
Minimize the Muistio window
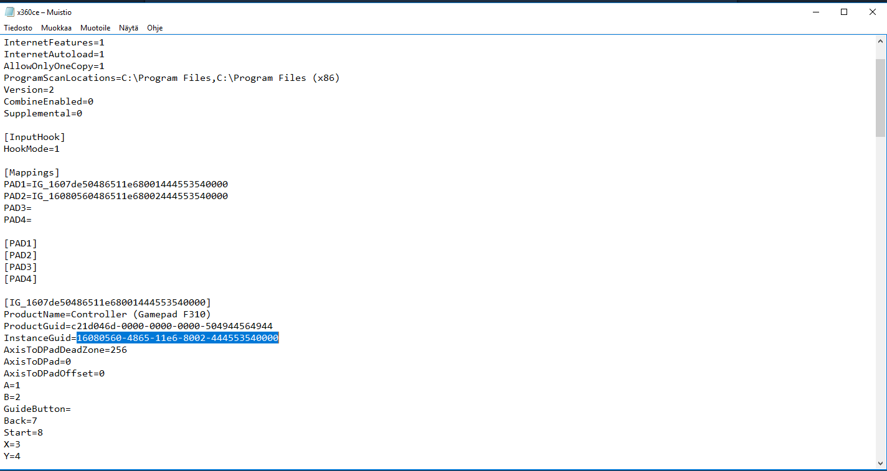[x=815, y=12]
